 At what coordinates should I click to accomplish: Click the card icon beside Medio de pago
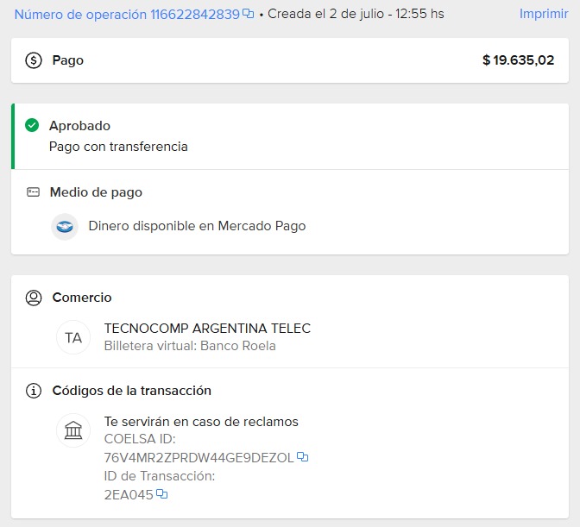33,192
